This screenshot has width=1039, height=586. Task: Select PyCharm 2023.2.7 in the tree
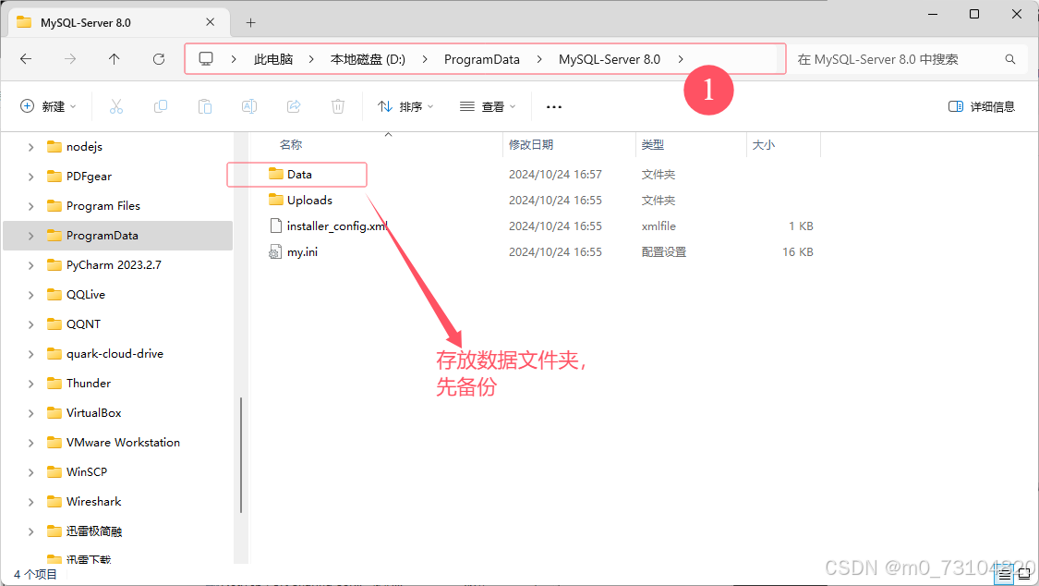point(114,265)
